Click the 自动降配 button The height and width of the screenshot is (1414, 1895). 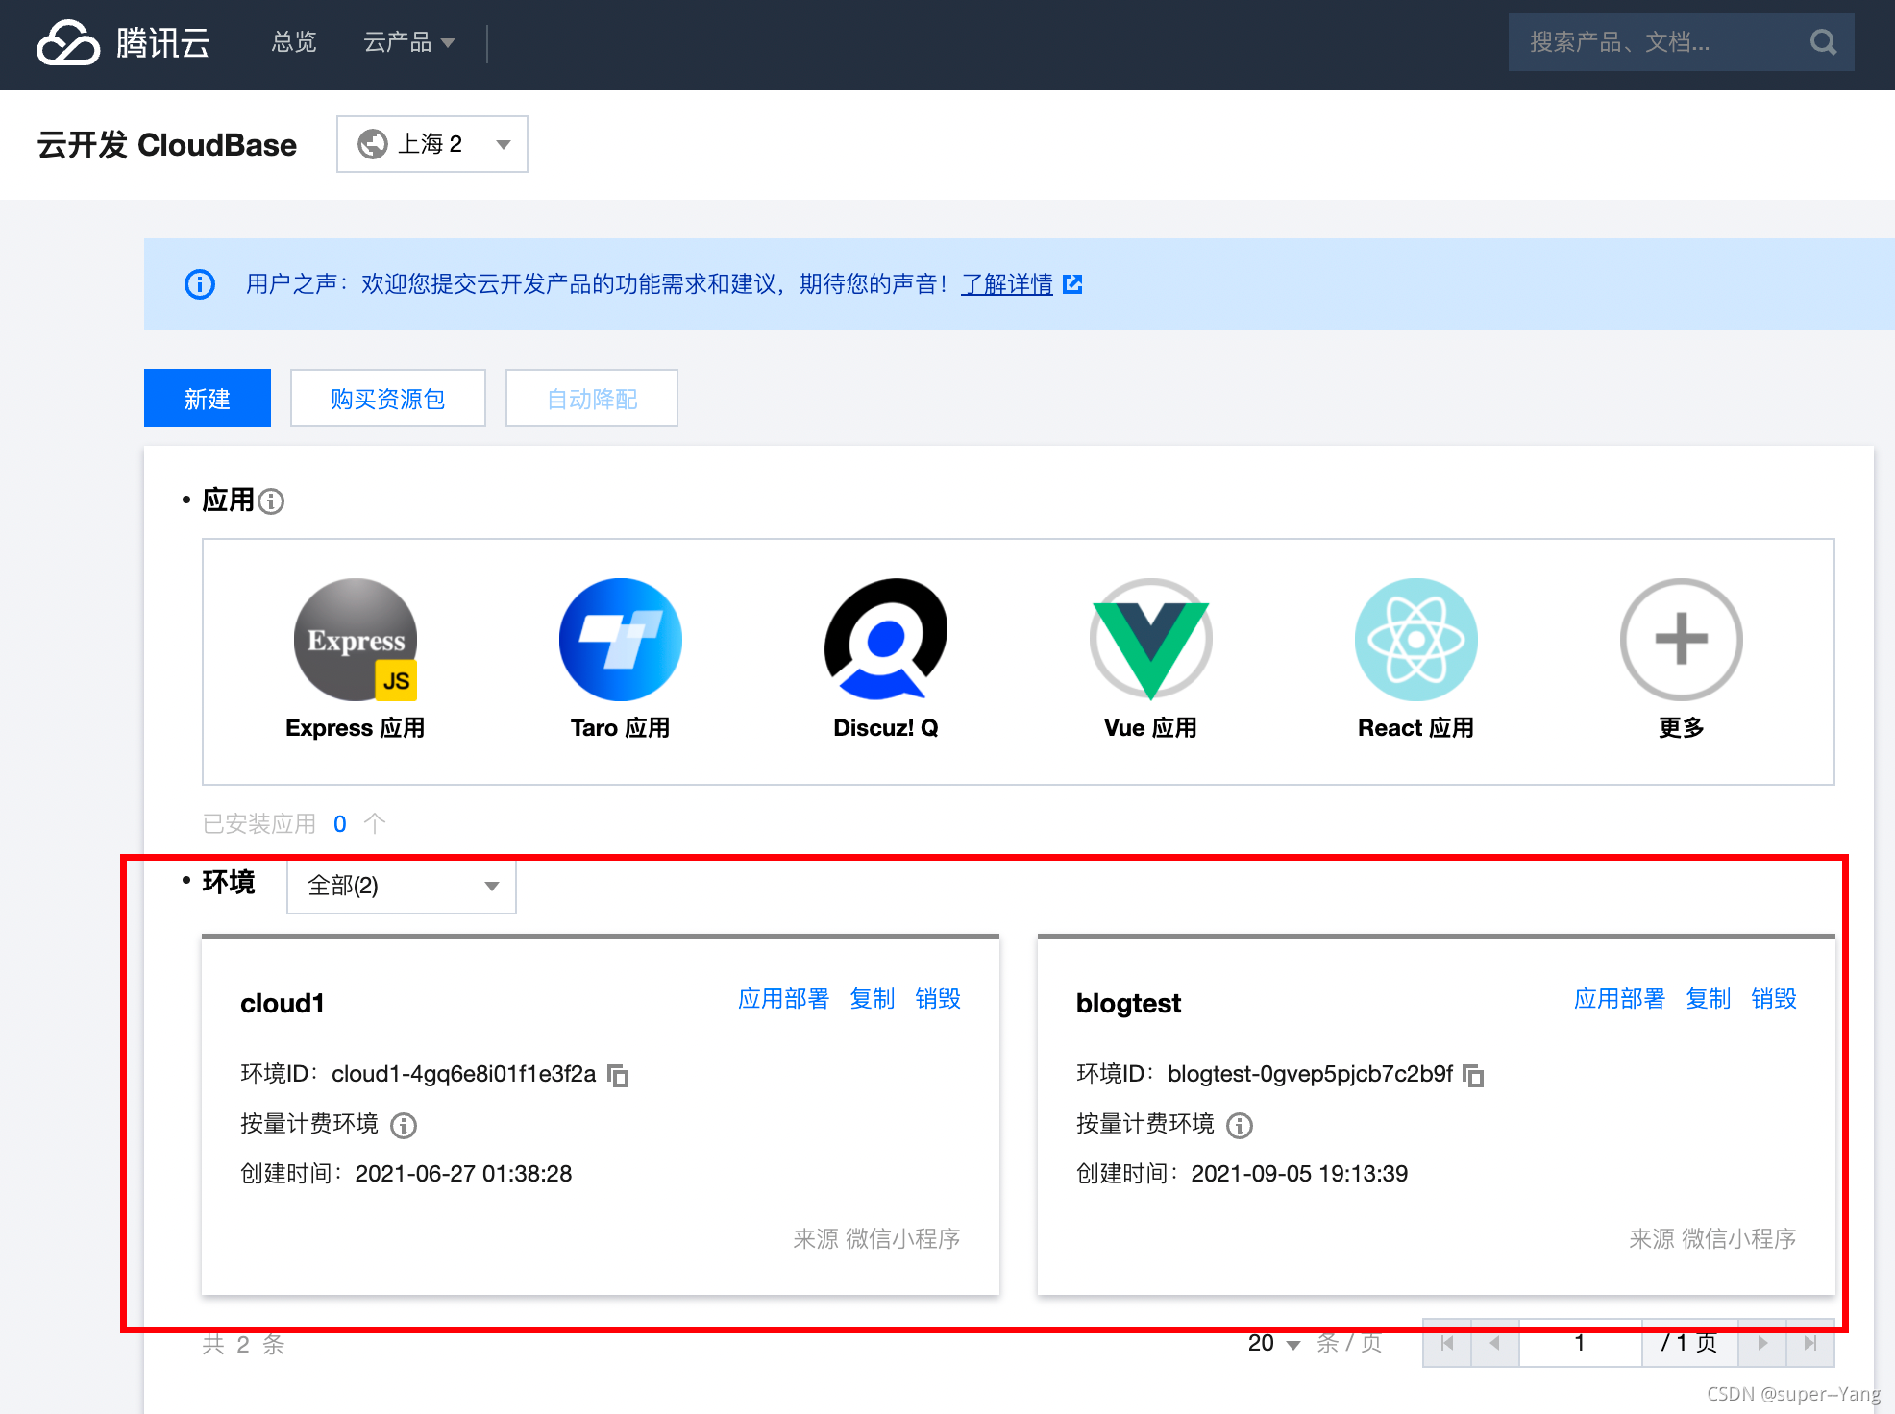click(x=592, y=398)
